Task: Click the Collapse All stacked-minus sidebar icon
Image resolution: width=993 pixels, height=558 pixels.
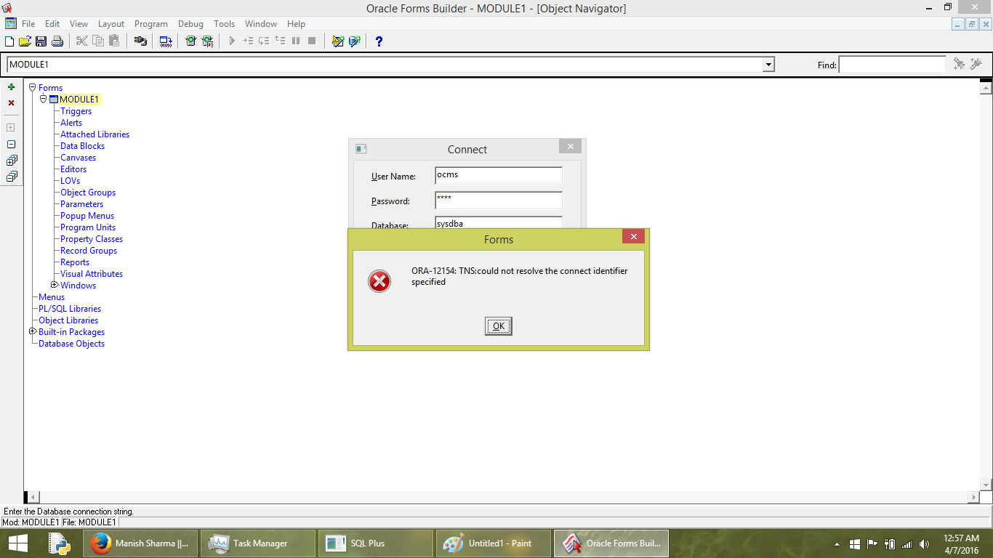Action: coord(11,177)
